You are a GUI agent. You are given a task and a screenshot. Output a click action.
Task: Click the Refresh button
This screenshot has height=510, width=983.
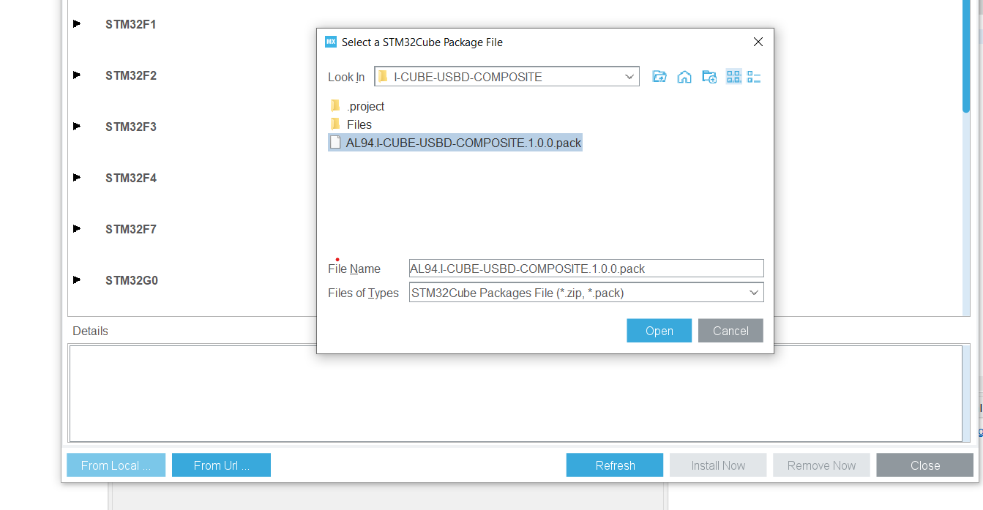(x=615, y=465)
